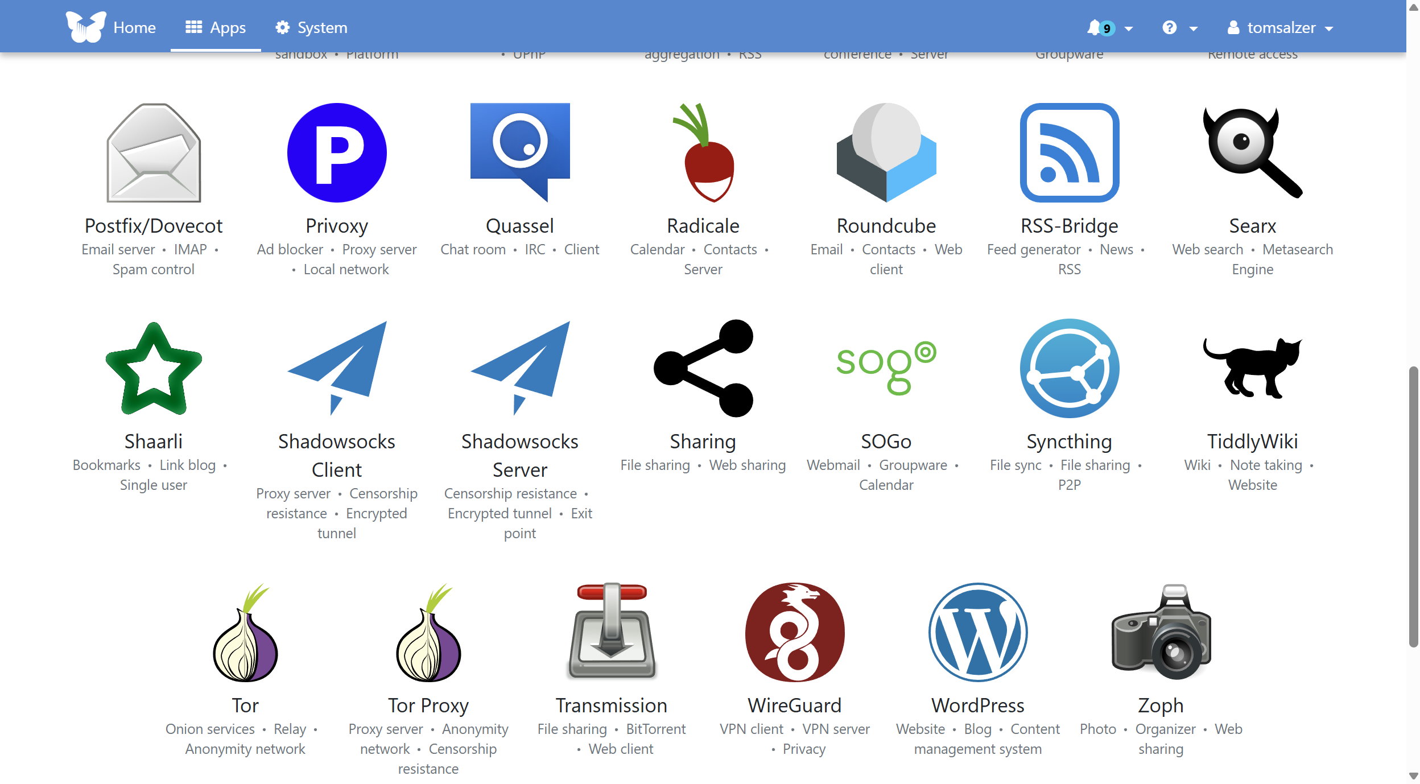Click the Privoxy ad blocker link
Image resolution: width=1420 pixels, height=784 pixels.
click(x=337, y=152)
